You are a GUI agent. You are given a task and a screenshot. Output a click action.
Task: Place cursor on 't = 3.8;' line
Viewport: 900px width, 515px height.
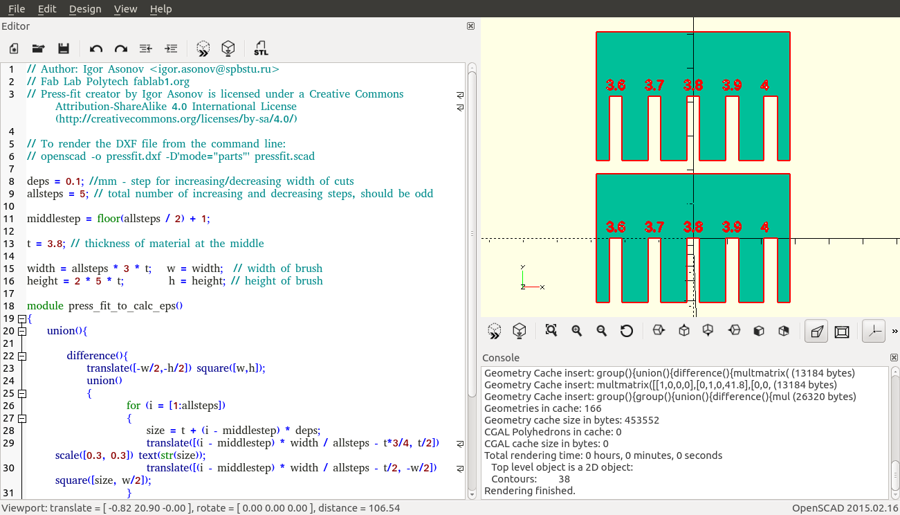(x=145, y=244)
